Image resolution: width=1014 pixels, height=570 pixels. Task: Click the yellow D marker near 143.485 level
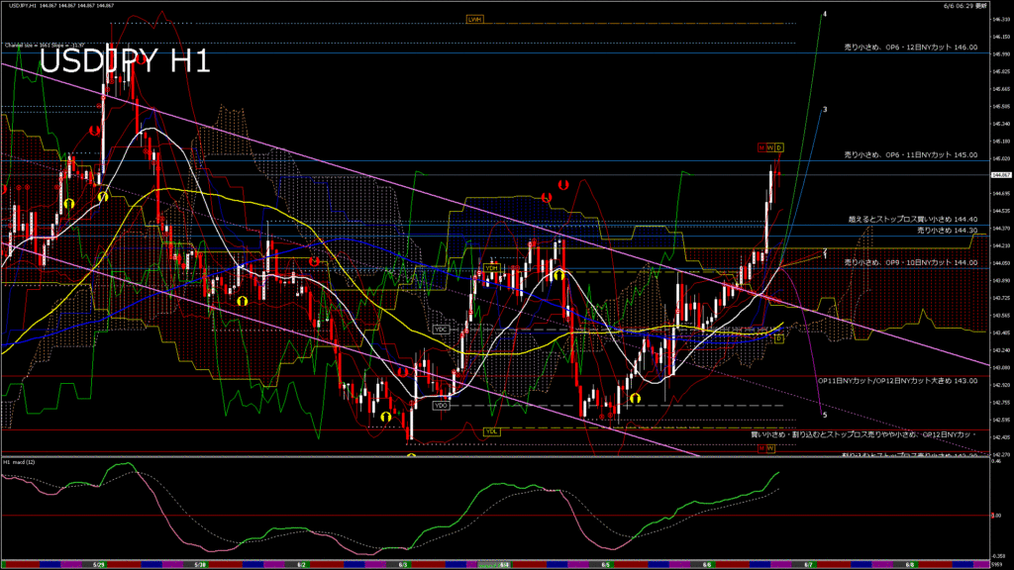[778, 338]
